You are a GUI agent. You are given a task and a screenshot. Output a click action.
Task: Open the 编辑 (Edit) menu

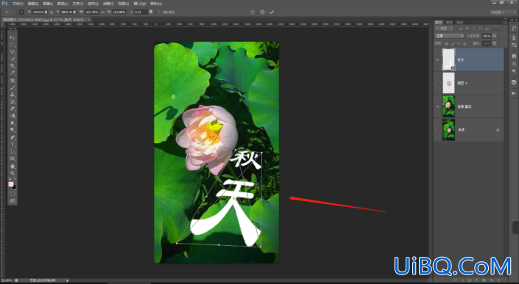tap(33, 4)
